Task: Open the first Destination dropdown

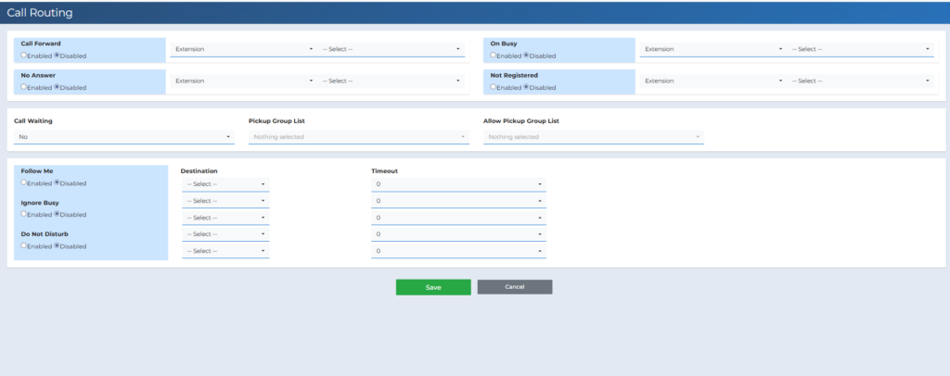Action: pos(225,184)
